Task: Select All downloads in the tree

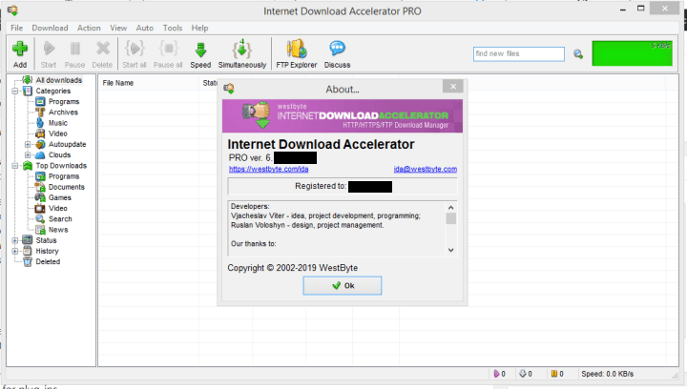Action: click(59, 80)
